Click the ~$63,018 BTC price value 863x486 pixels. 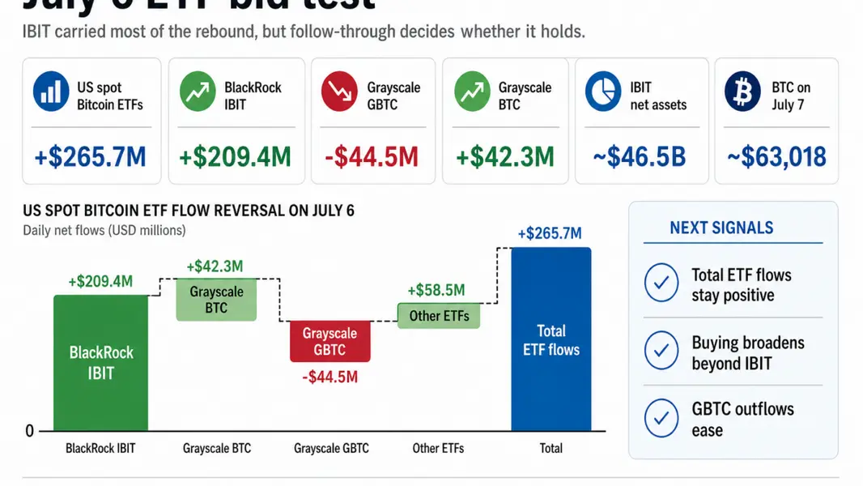click(x=776, y=157)
